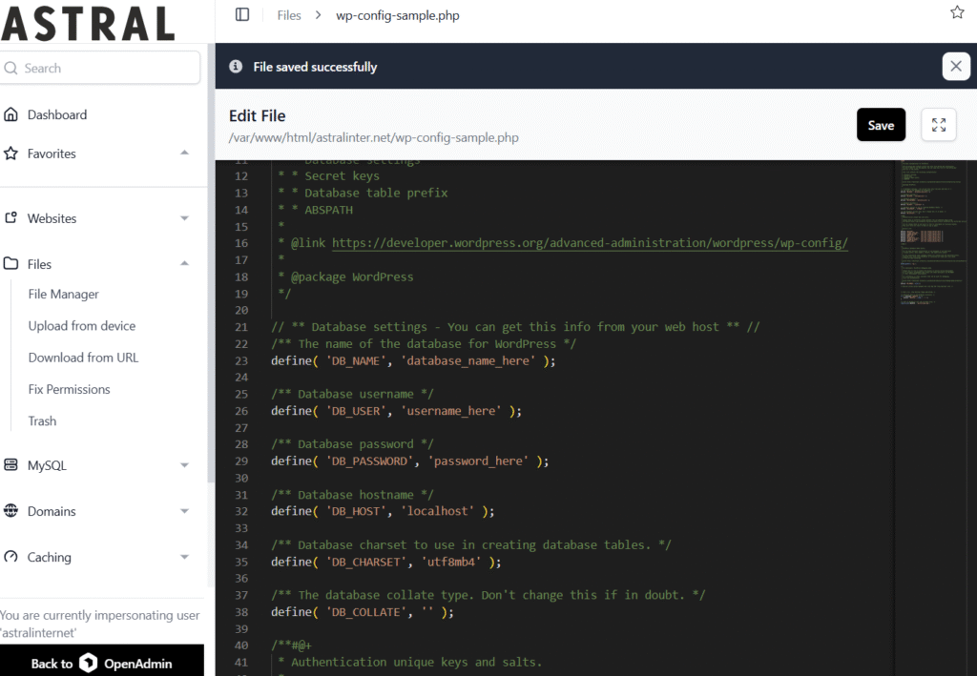Click the file path under Edit File

(374, 137)
